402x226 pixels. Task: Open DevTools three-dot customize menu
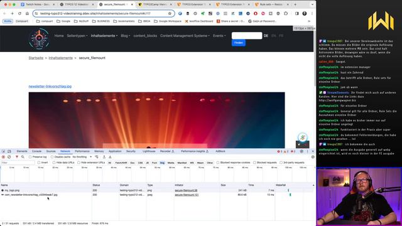click(307, 151)
